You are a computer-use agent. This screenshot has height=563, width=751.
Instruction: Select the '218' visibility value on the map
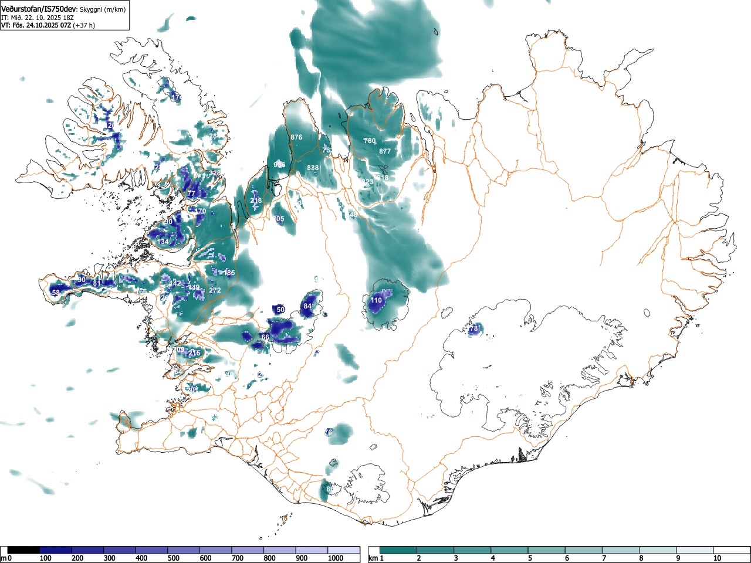(x=256, y=201)
